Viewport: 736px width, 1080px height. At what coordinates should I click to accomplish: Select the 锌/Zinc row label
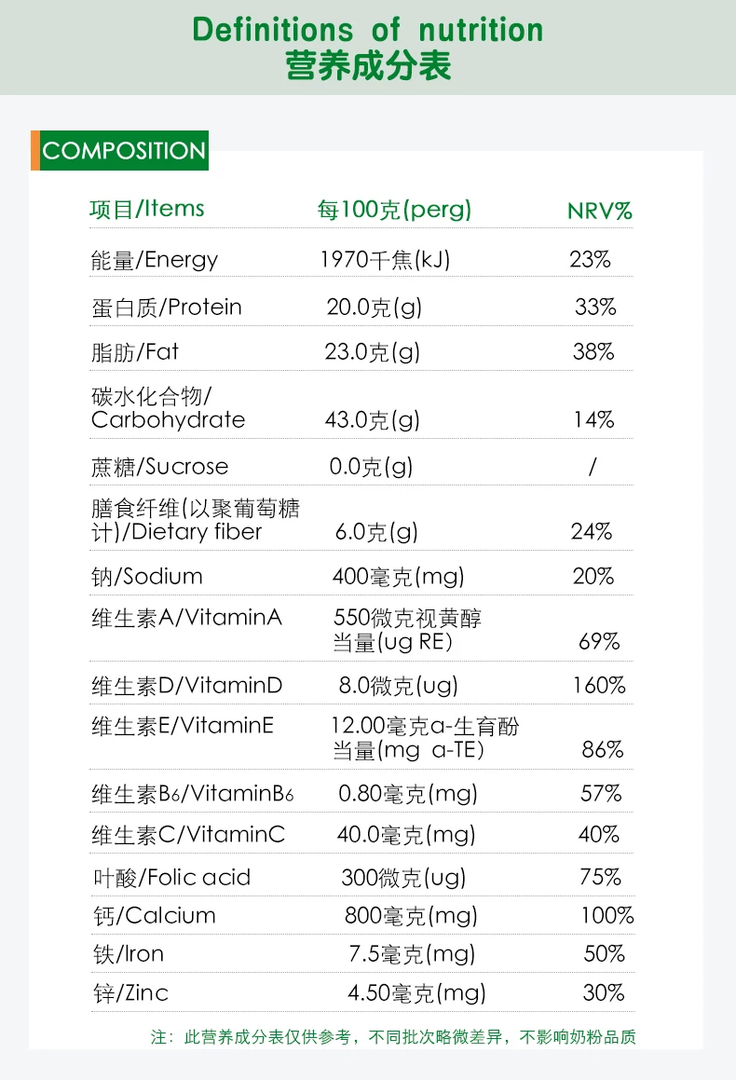(129, 993)
